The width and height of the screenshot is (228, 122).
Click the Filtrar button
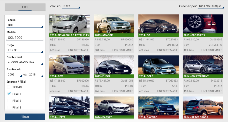(x=25, y=117)
